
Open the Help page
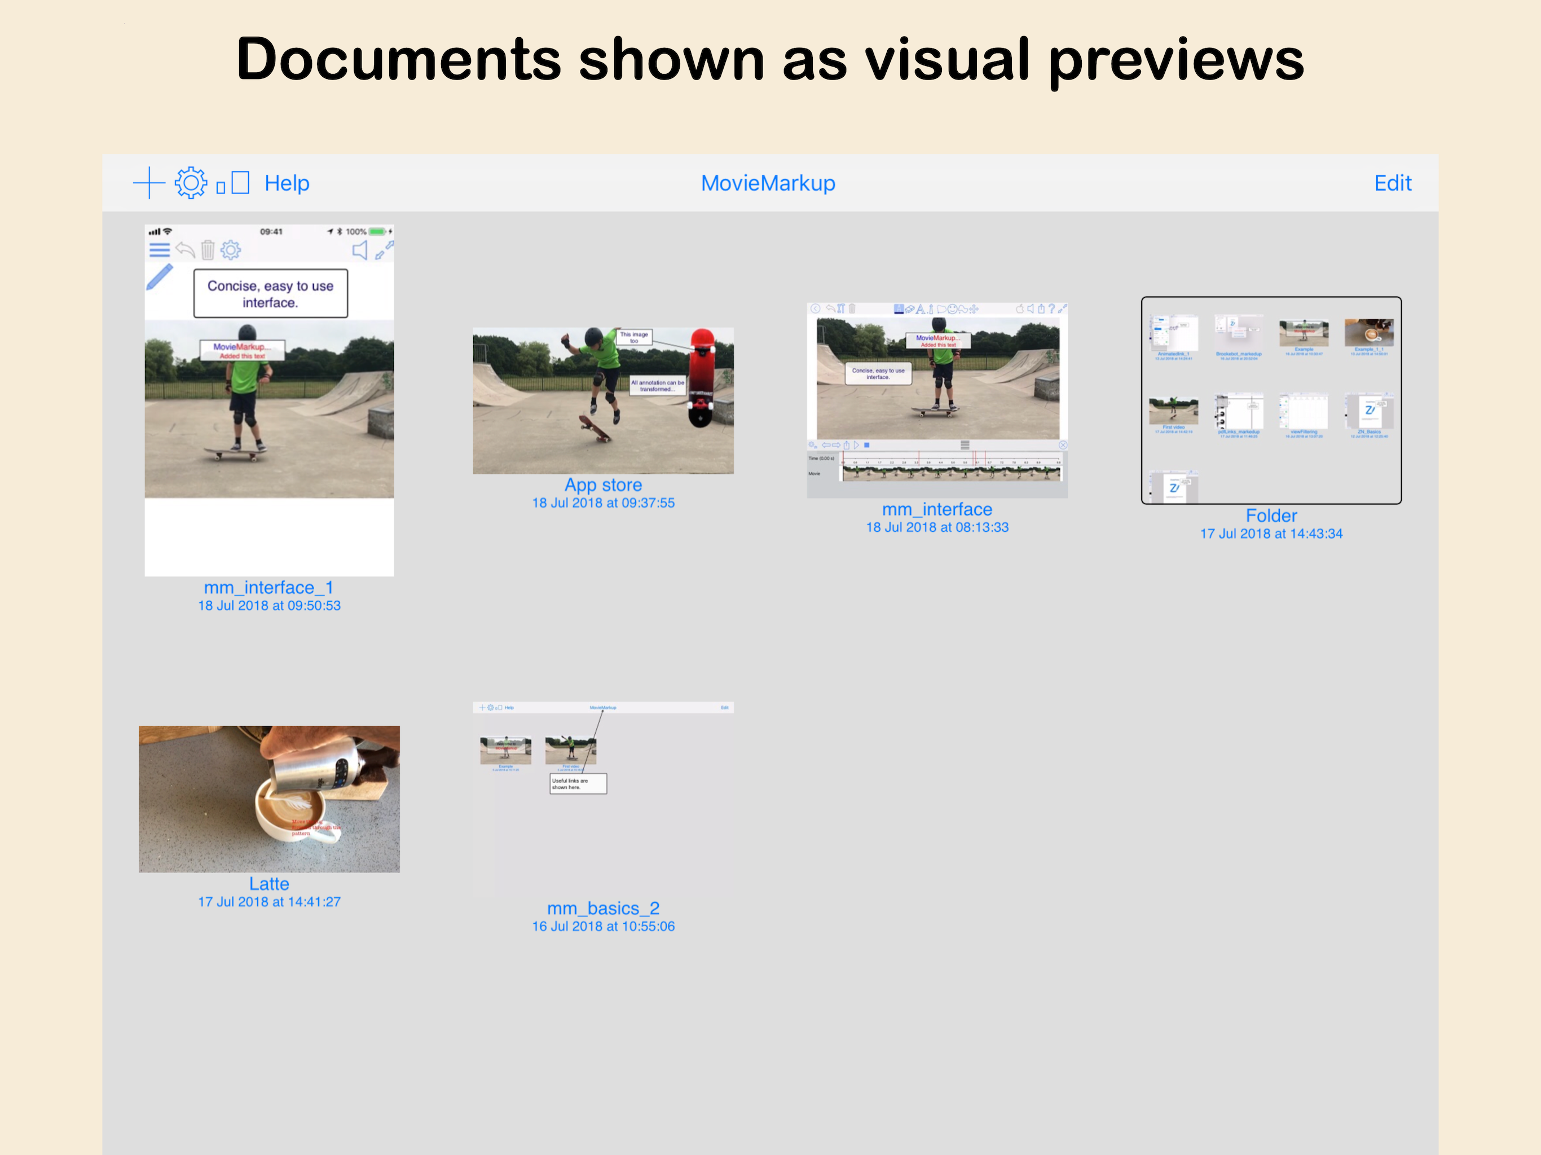(x=287, y=183)
